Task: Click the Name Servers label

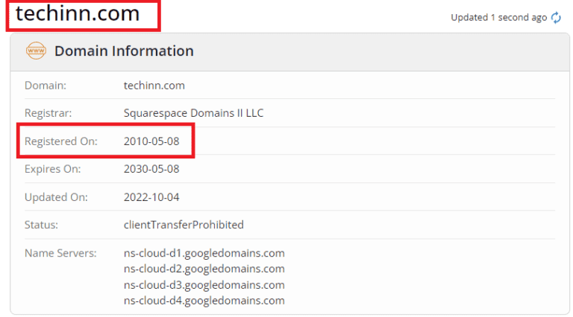Action: (x=60, y=253)
